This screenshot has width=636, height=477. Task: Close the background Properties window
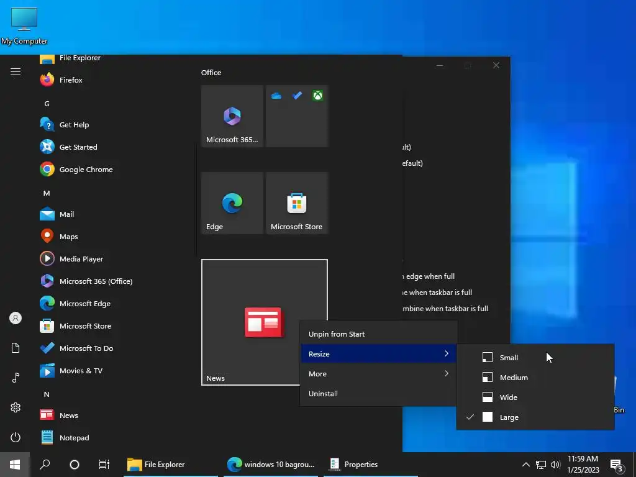[496, 65]
